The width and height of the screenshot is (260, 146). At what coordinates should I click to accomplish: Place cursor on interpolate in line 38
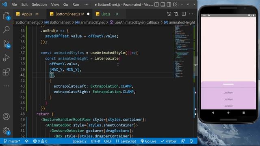click(x=106, y=58)
